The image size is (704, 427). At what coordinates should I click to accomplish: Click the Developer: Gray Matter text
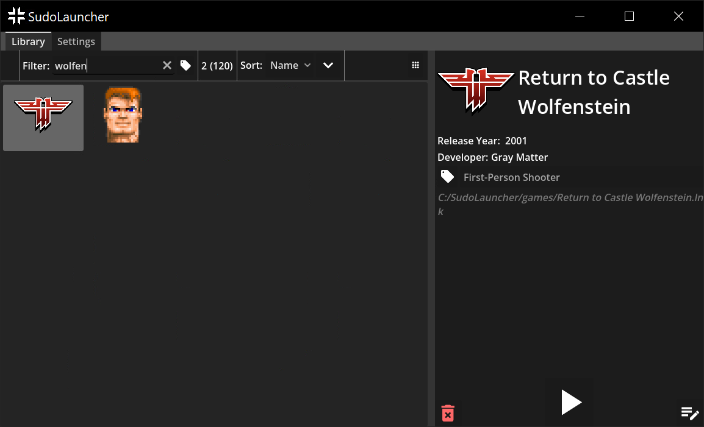tap(492, 157)
